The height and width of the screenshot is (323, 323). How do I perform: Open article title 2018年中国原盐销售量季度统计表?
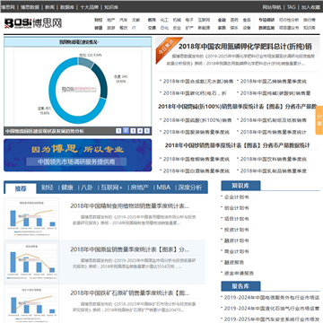(x=130, y=249)
